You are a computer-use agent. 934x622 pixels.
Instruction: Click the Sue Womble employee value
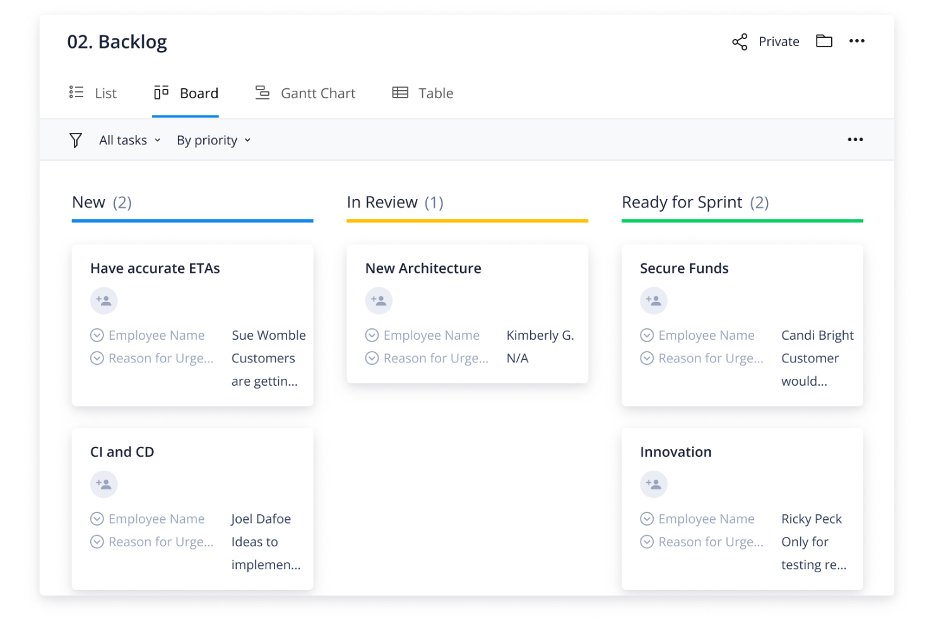(269, 335)
